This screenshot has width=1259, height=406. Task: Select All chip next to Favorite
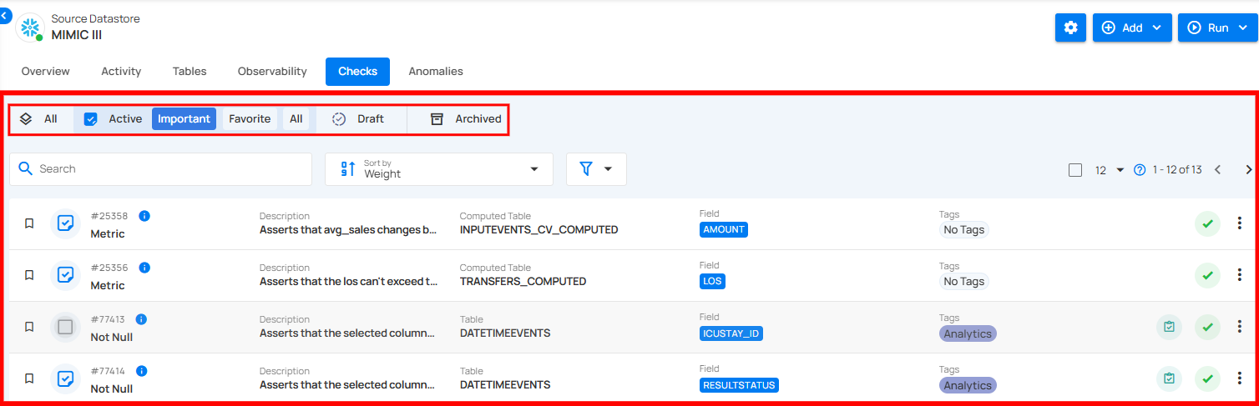point(296,119)
